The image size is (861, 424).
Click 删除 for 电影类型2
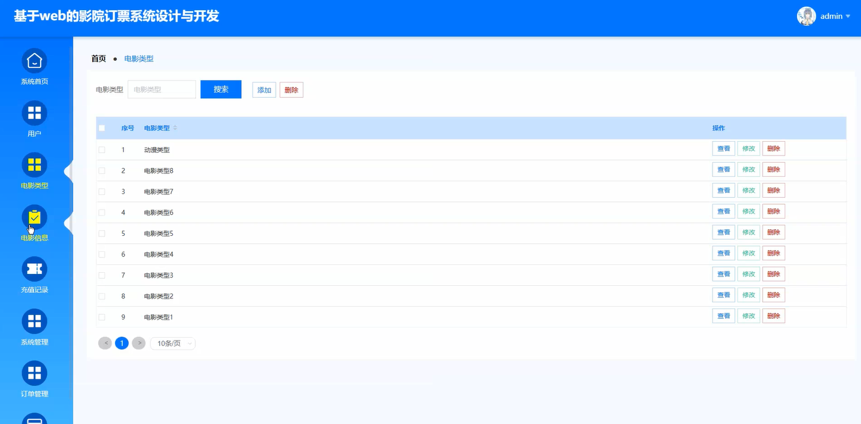click(773, 295)
